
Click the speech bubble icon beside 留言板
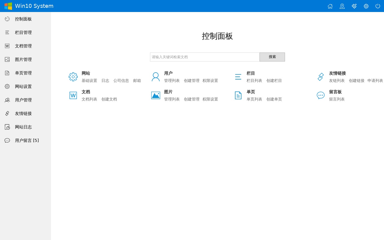point(321,95)
